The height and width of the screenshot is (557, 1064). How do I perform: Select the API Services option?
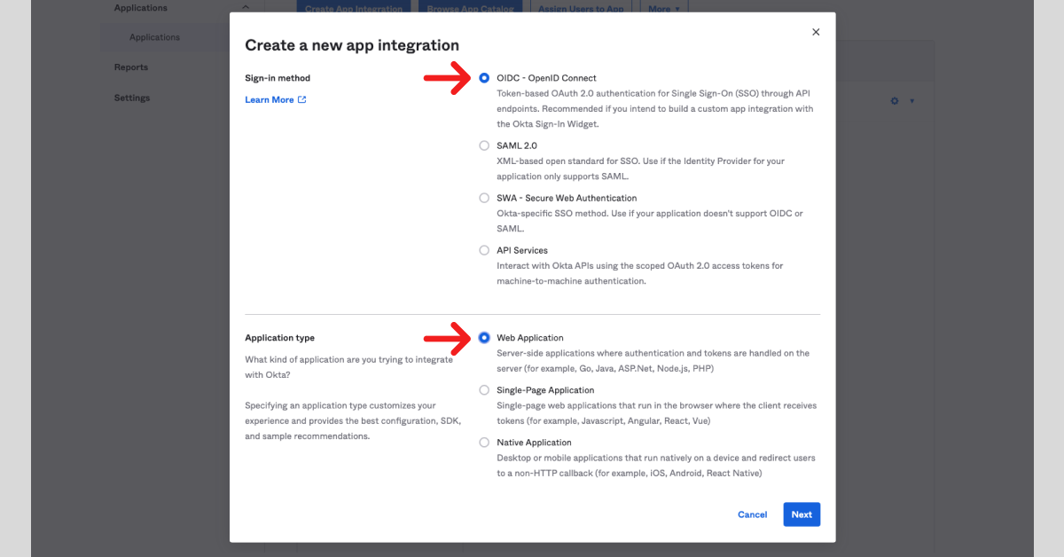click(x=484, y=249)
